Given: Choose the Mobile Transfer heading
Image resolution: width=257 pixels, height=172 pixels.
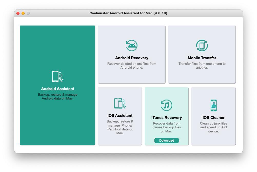Looking at the screenshot, I should point(202,58).
